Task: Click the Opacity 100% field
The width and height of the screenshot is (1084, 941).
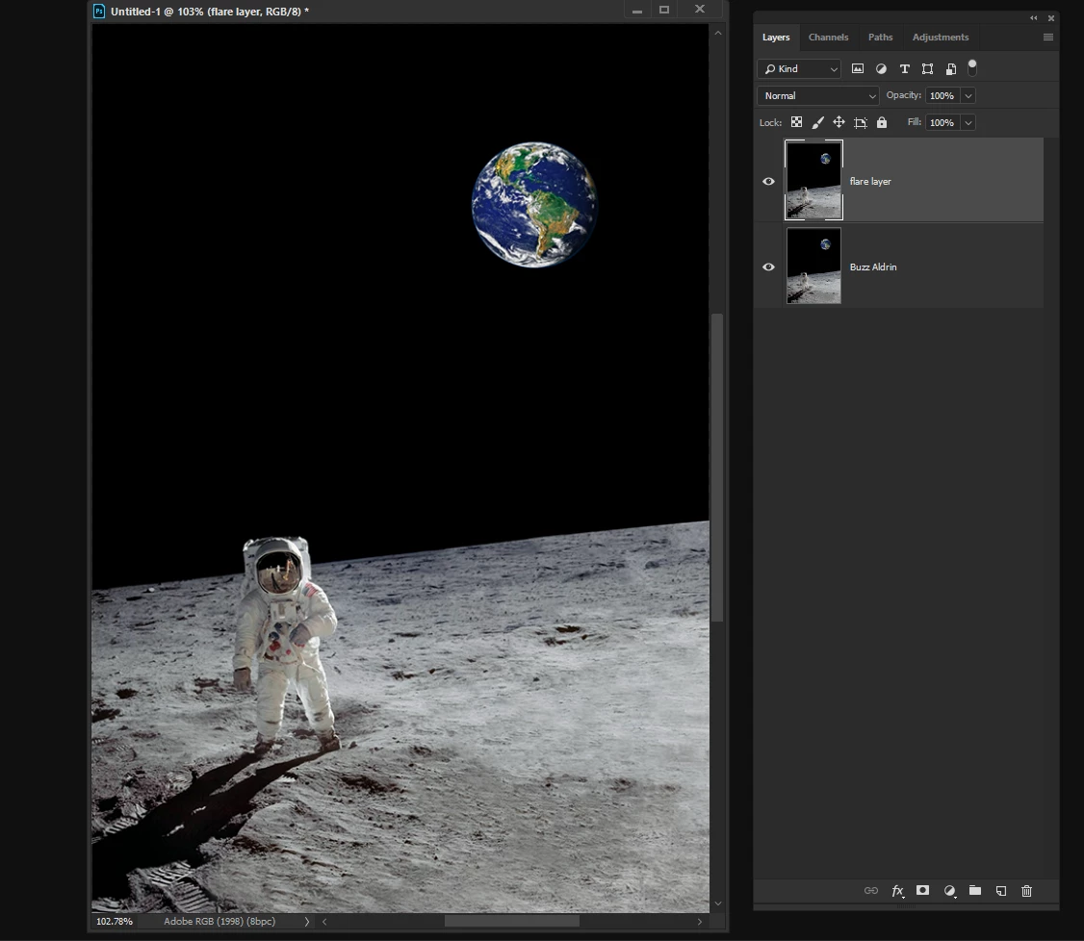Action: (x=942, y=95)
